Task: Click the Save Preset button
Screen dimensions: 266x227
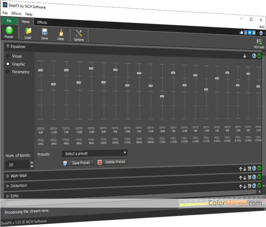Action: (78, 163)
